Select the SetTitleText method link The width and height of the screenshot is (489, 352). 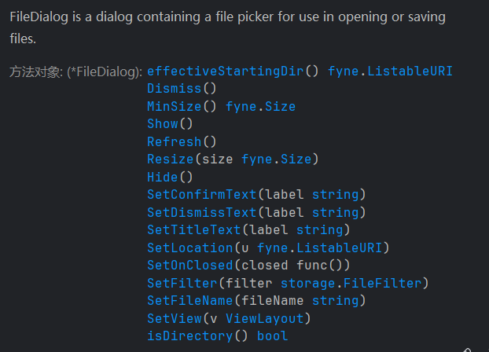pos(193,230)
